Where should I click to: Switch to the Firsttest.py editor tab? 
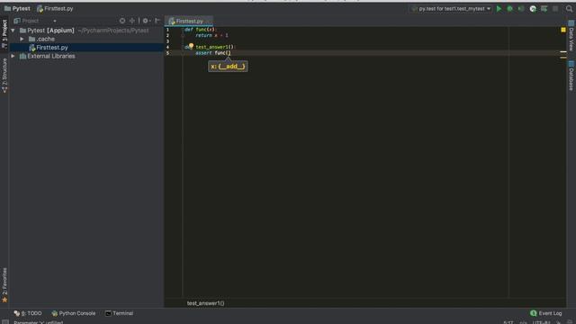(189, 22)
